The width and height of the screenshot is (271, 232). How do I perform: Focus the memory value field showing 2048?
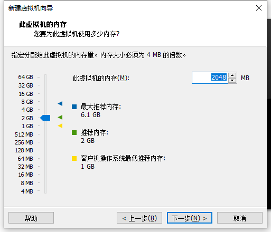tap(210, 78)
